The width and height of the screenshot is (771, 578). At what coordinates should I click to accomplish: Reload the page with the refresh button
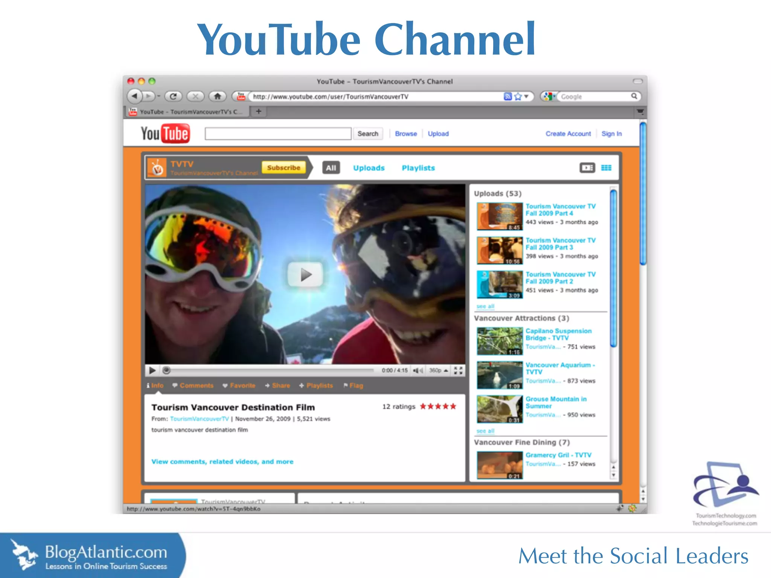173,96
